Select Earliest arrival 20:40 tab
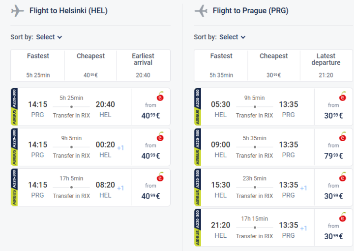Screen dimensions: 354x251 (x=143, y=65)
